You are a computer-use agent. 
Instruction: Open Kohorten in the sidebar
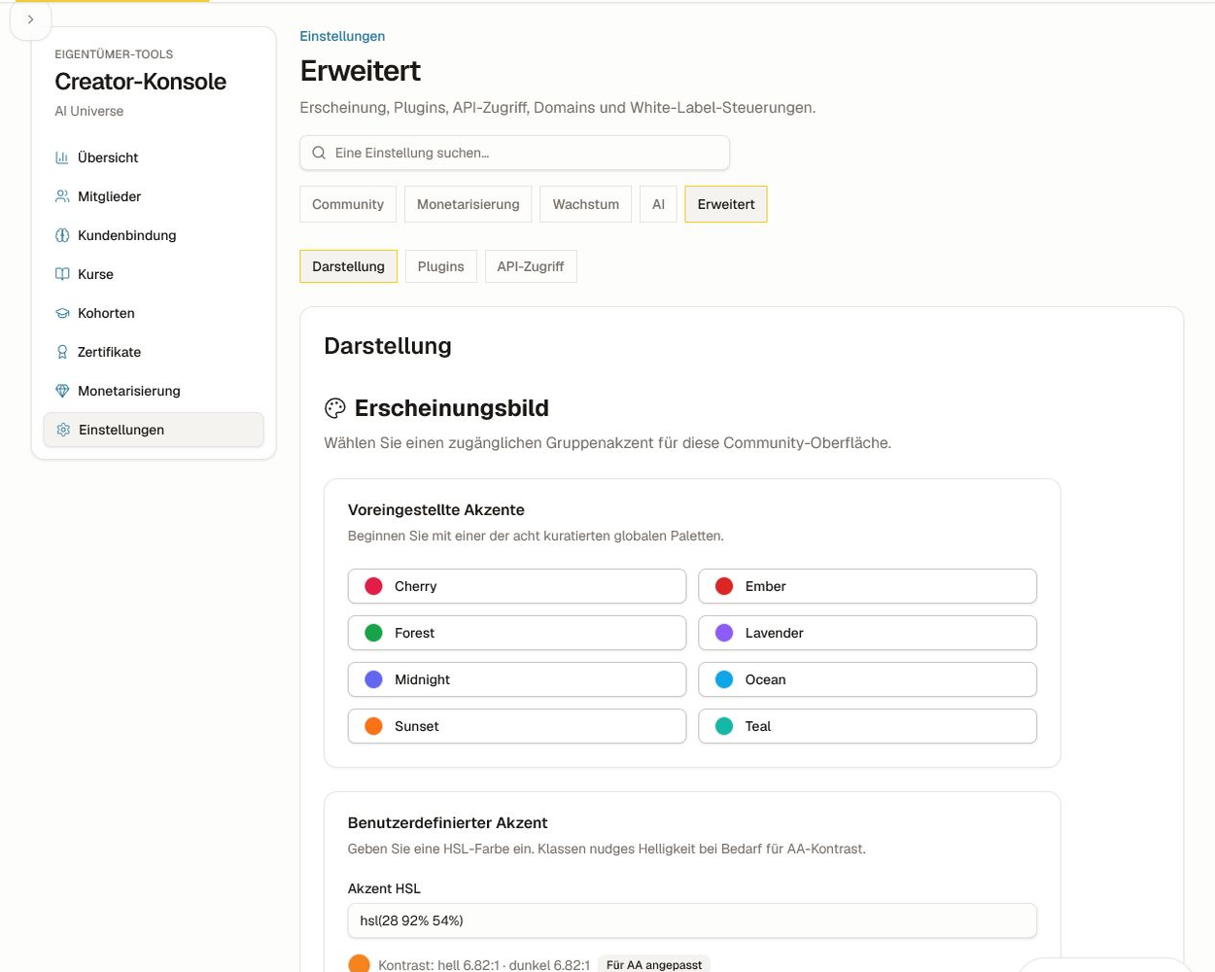click(x=154, y=313)
